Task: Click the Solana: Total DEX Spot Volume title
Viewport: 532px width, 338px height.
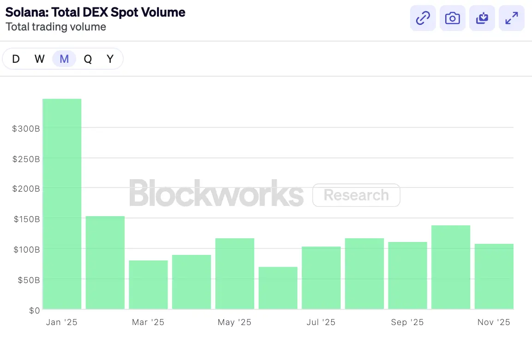Action: point(95,12)
